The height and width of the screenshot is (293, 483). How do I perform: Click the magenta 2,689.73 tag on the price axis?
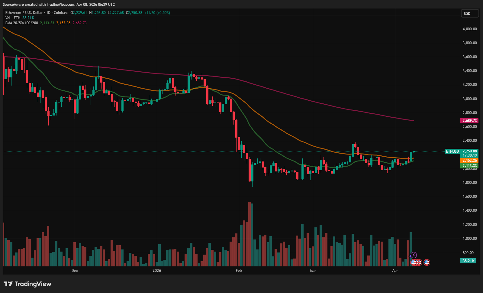[x=470, y=121]
